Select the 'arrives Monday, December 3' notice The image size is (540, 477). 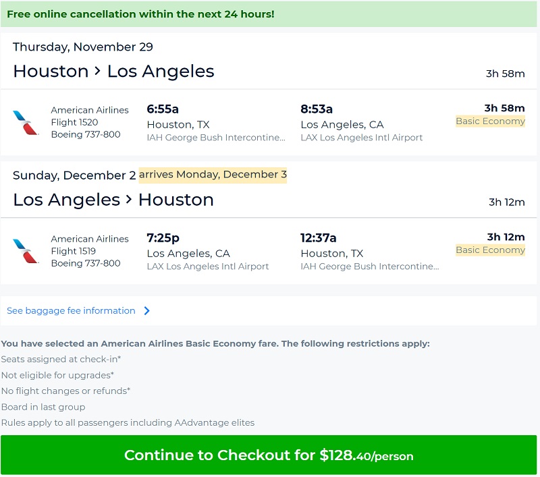[x=213, y=175]
